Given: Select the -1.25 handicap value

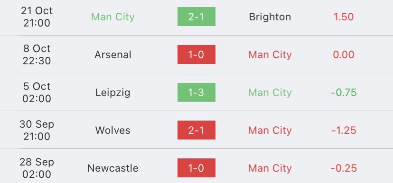Looking at the screenshot, I should (x=344, y=131).
